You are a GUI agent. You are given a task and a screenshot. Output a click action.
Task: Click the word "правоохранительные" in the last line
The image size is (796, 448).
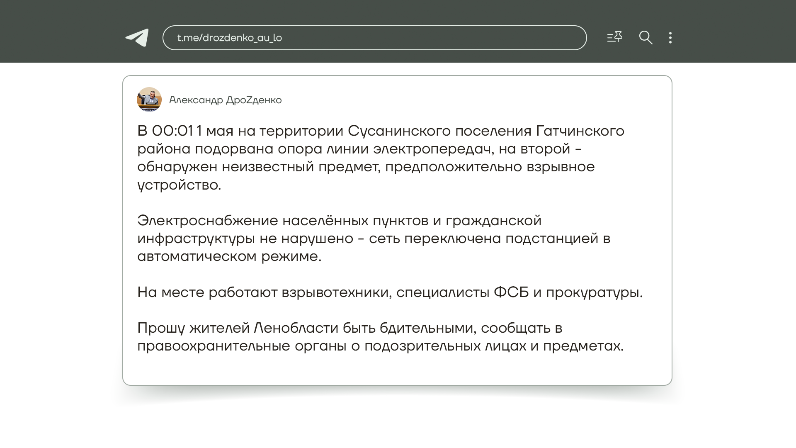[214, 346]
